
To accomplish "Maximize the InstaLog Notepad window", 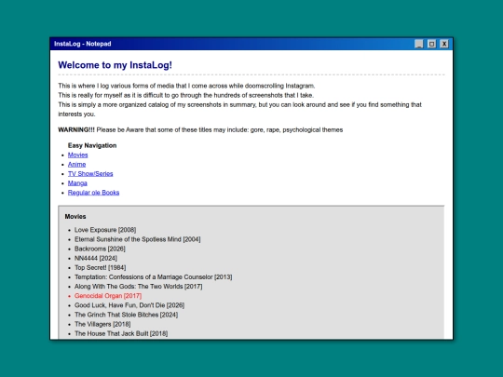I will [432, 44].
